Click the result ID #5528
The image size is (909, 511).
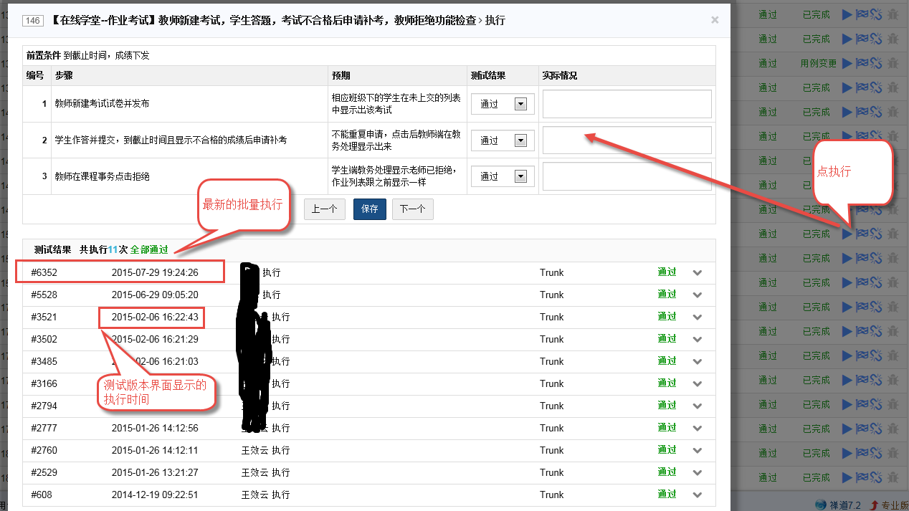click(44, 295)
